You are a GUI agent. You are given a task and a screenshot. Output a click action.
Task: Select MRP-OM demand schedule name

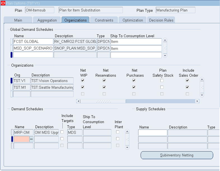[24, 132]
